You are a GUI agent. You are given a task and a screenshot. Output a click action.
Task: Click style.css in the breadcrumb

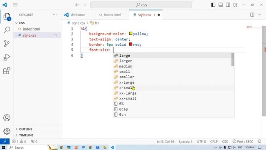79,23
